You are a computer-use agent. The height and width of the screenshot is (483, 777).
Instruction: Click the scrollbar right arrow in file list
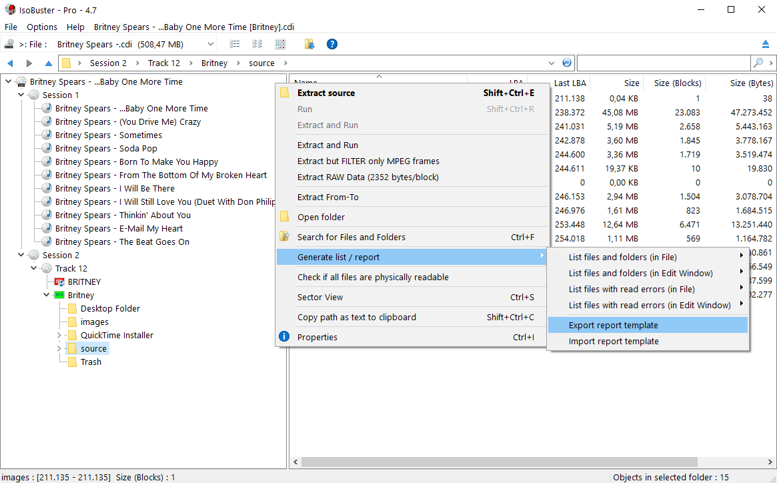(770, 462)
